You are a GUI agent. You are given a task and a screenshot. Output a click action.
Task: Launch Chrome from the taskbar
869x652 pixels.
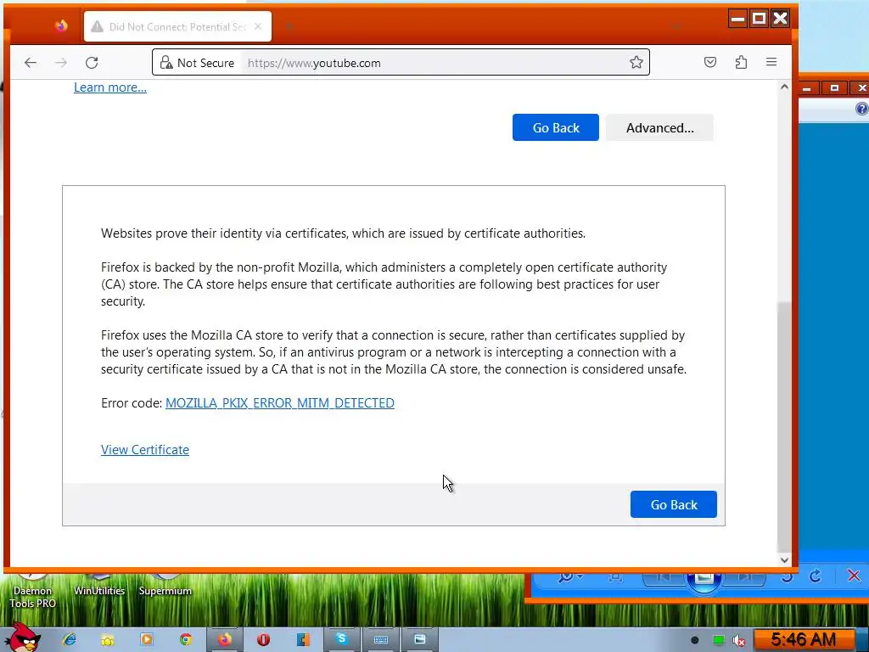click(x=186, y=640)
